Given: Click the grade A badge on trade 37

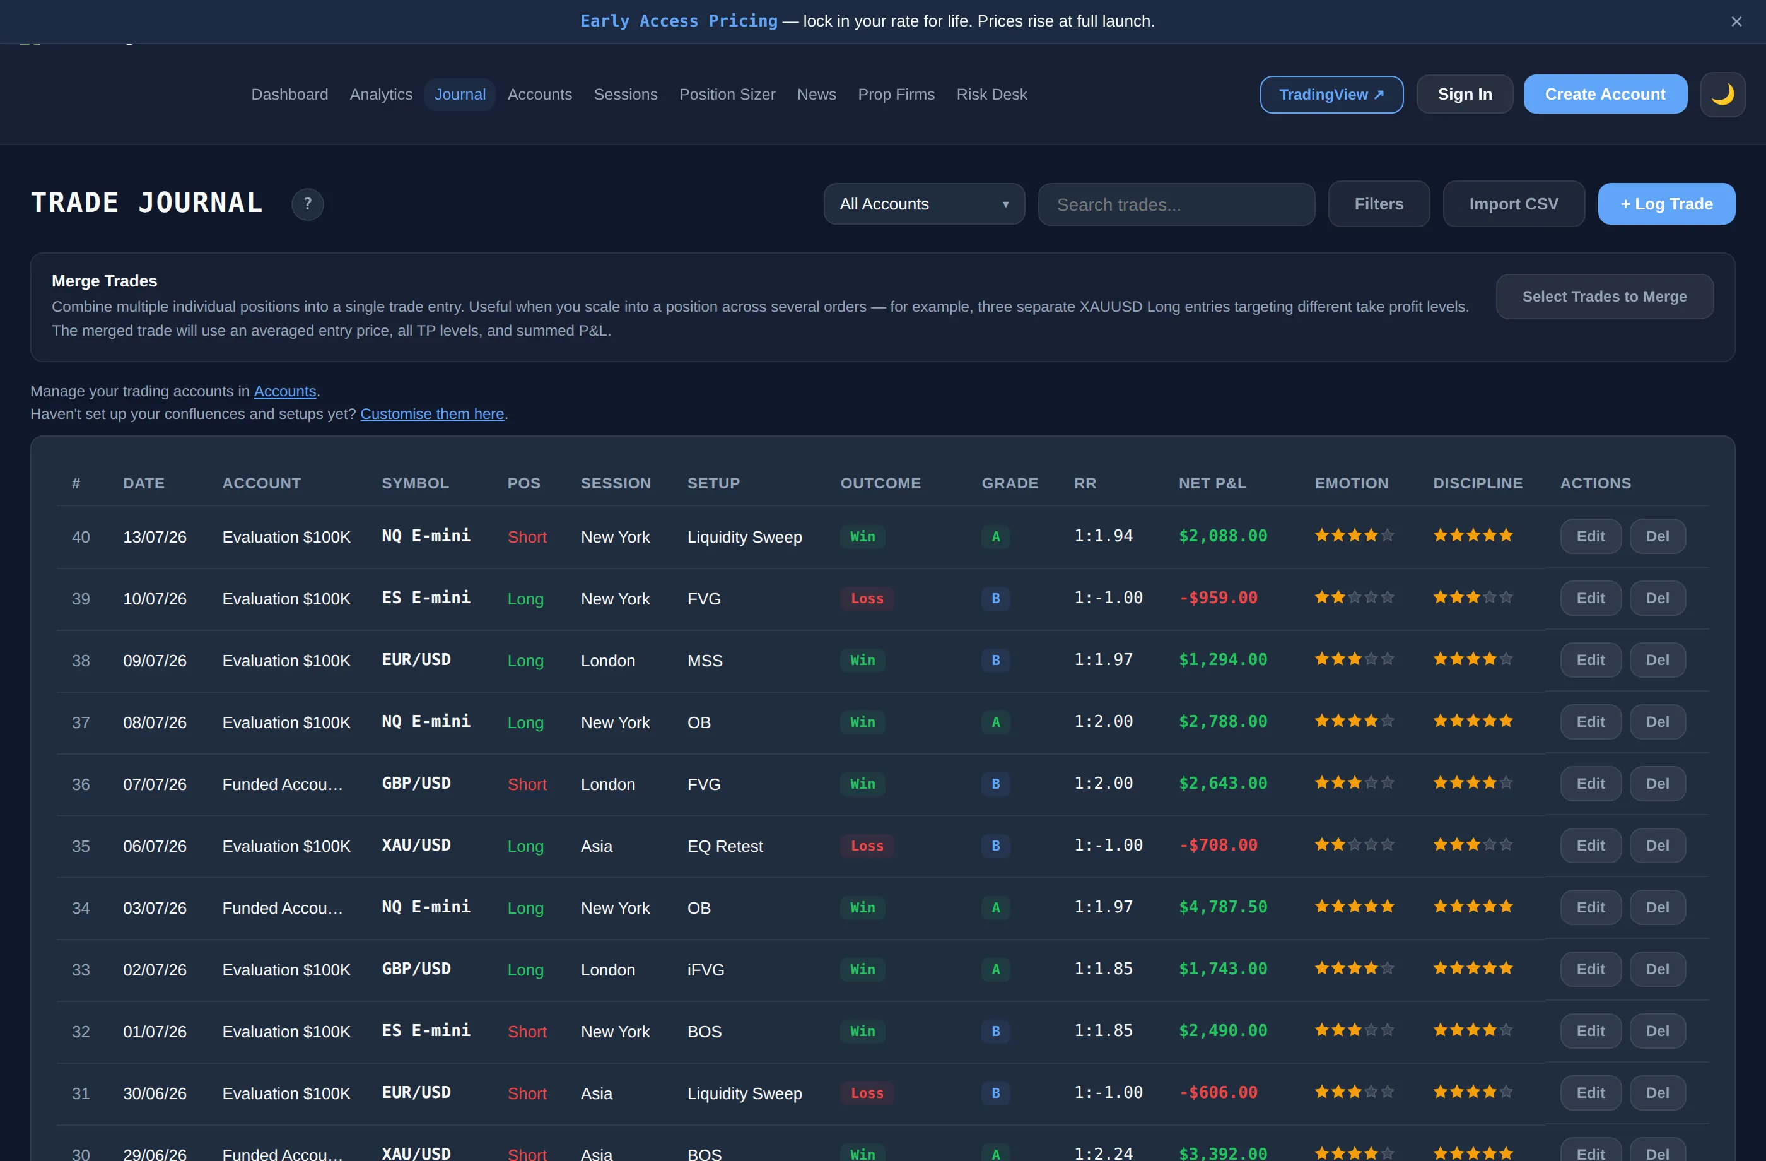Looking at the screenshot, I should pyautogui.click(x=995, y=722).
